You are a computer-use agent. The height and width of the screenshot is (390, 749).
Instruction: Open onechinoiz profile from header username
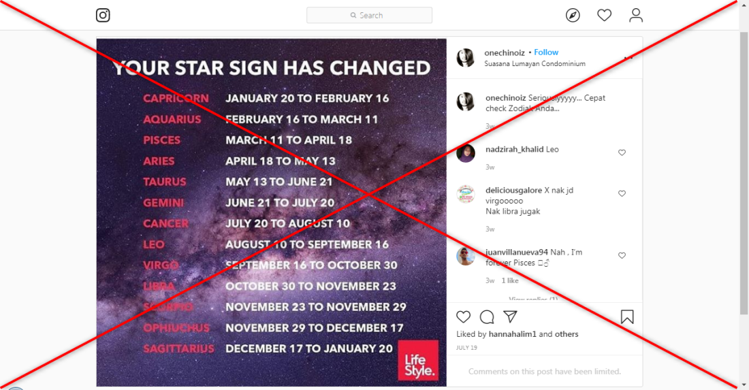tap(505, 52)
